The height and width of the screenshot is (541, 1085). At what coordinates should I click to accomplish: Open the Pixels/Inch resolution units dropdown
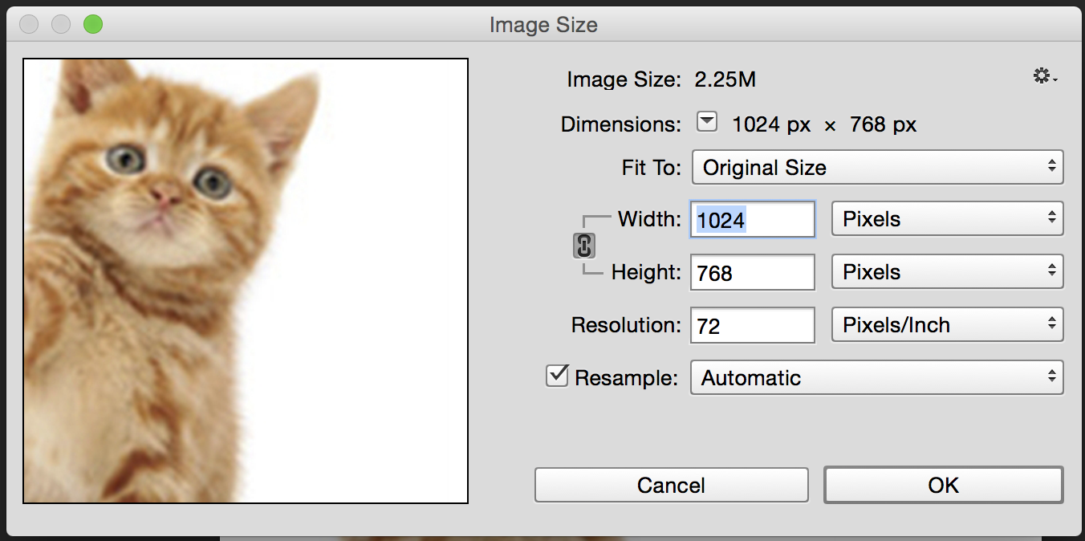(x=948, y=325)
